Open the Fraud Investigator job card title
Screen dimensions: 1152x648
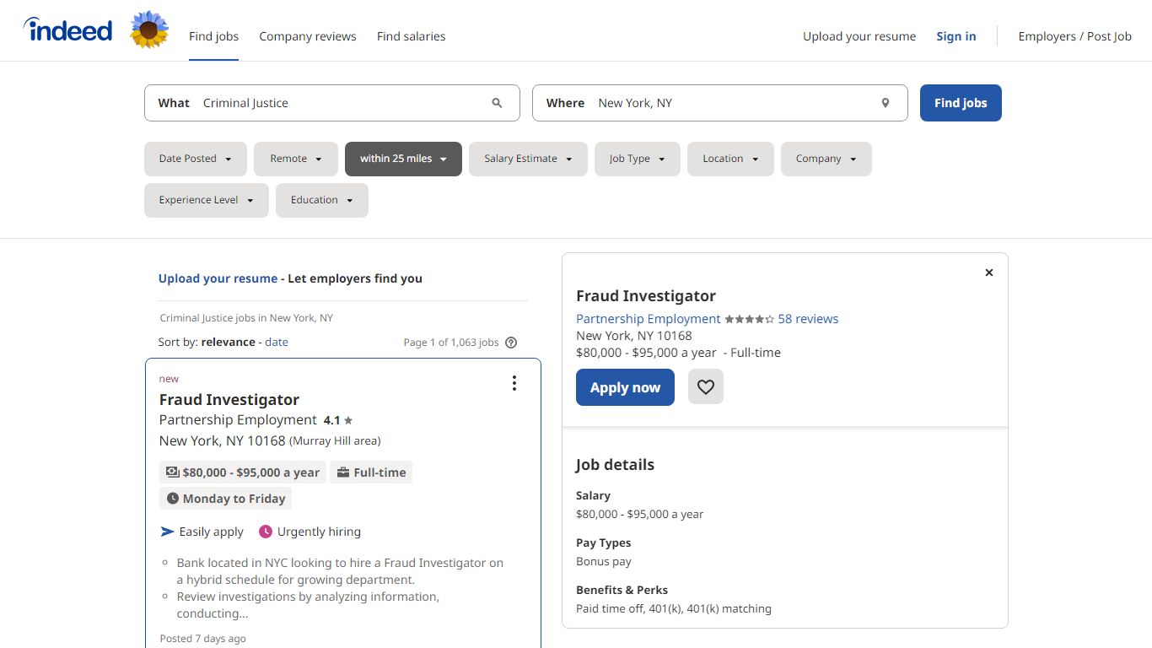pos(229,400)
